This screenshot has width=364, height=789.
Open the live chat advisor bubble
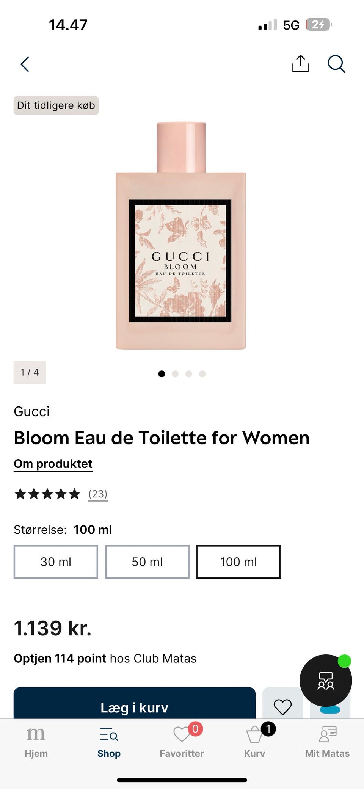(326, 681)
